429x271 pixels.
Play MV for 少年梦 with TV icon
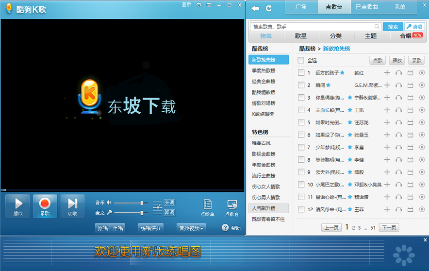410,147
